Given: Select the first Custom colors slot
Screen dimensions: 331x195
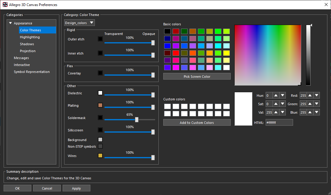Looking at the screenshot, I should pyautogui.click(x=167, y=106).
